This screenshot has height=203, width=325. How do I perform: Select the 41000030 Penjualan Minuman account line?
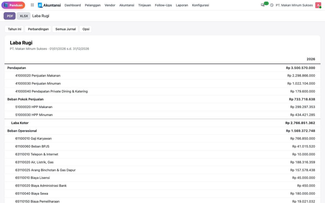162,83
